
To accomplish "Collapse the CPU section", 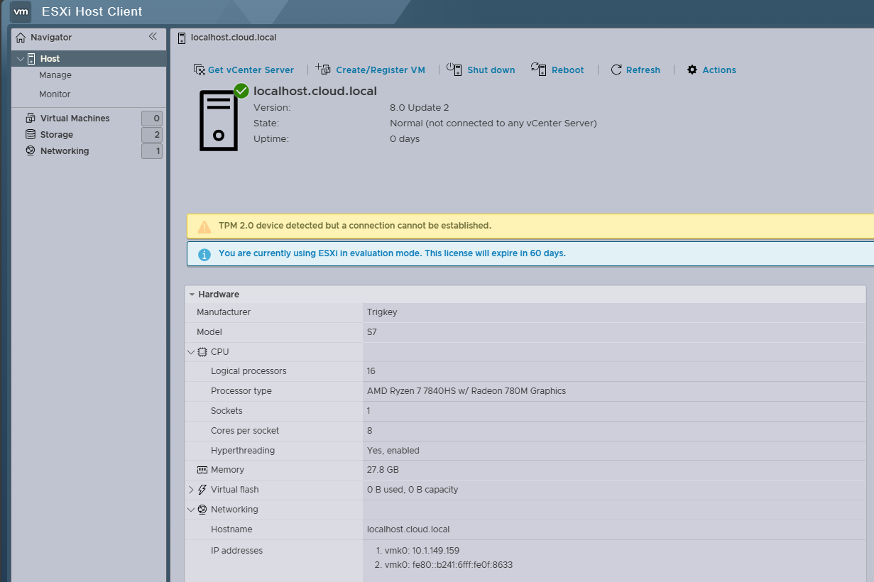I will pyautogui.click(x=191, y=351).
